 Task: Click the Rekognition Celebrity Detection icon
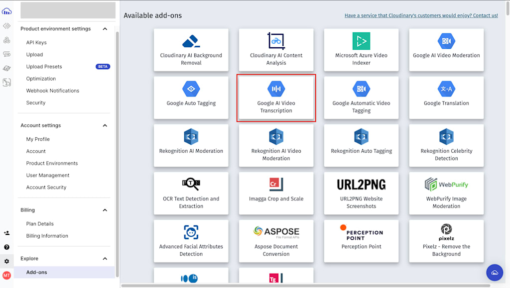tap(446, 137)
